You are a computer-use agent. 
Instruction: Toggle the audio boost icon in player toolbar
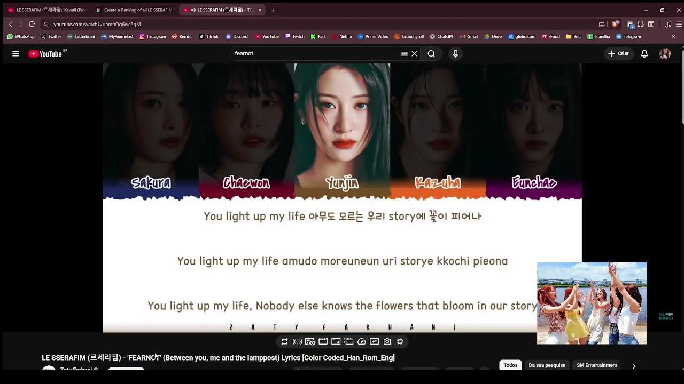pyautogui.click(x=297, y=342)
